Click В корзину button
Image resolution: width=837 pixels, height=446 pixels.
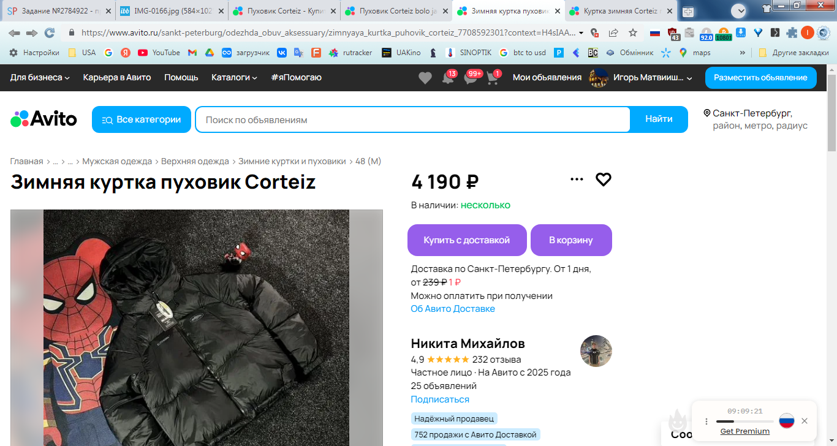[571, 240]
